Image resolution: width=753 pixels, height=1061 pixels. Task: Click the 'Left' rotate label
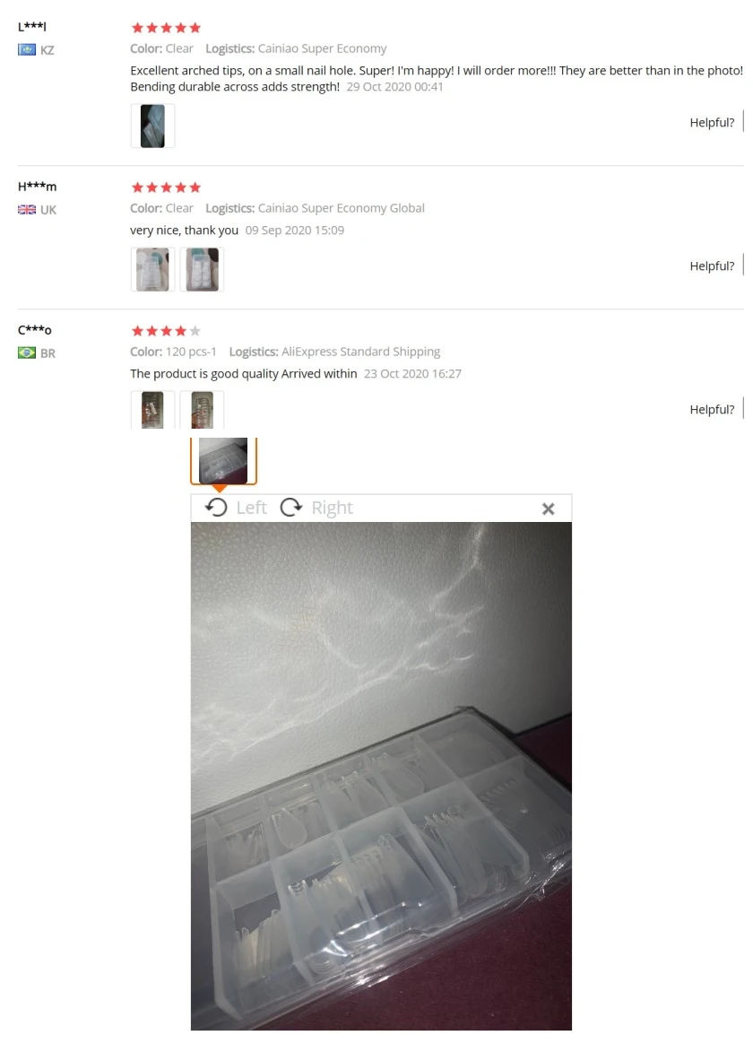[x=252, y=508]
